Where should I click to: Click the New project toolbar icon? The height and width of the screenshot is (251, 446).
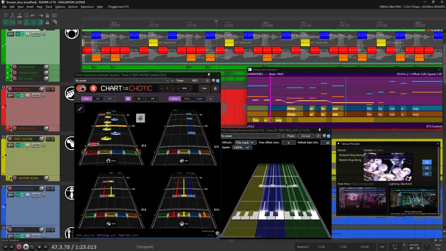6,16
